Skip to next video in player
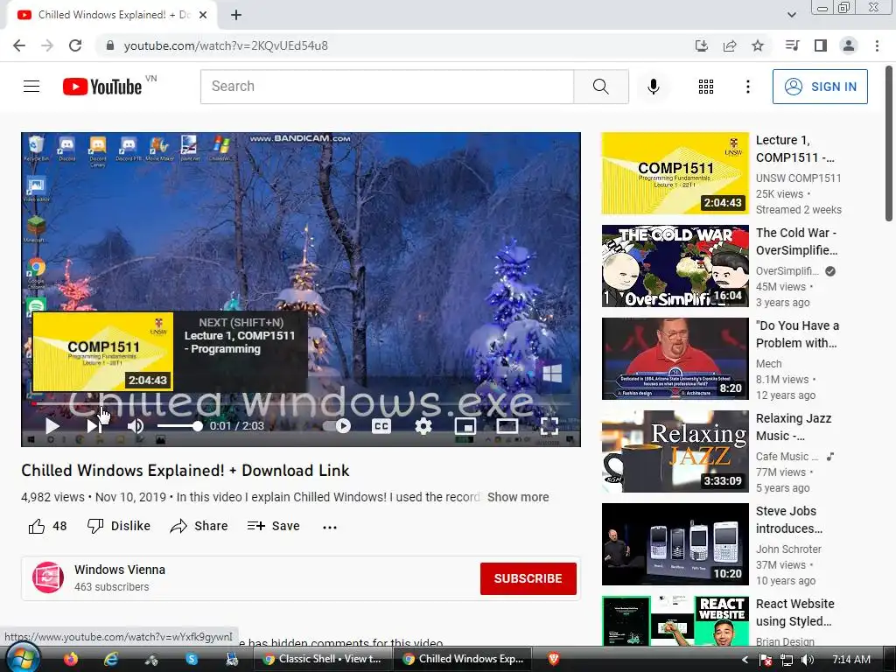The width and height of the screenshot is (896, 672). point(94,426)
